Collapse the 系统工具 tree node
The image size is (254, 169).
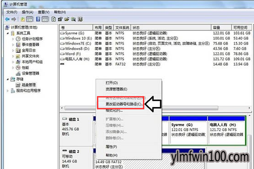(x=8, y=33)
